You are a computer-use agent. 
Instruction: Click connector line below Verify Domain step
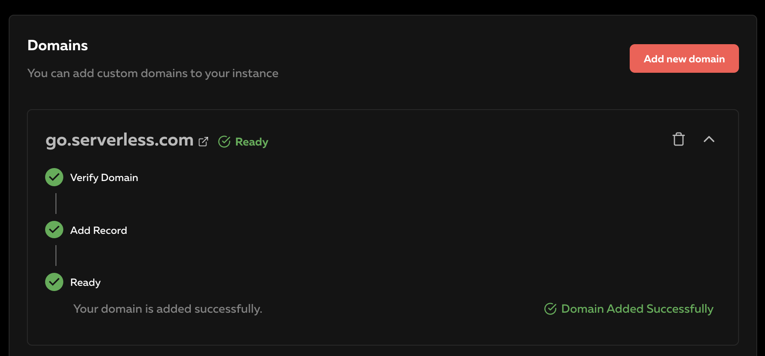pos(56,204)
